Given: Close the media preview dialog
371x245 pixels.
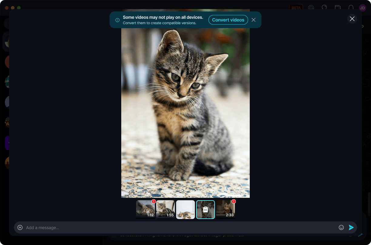Looking at the screenshot, I should point(352,19).
